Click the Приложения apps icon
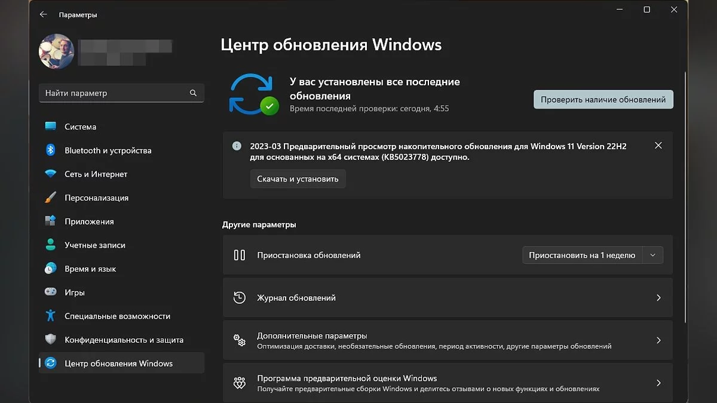Screen dimensions: 717x403 (x=51, y=222)
